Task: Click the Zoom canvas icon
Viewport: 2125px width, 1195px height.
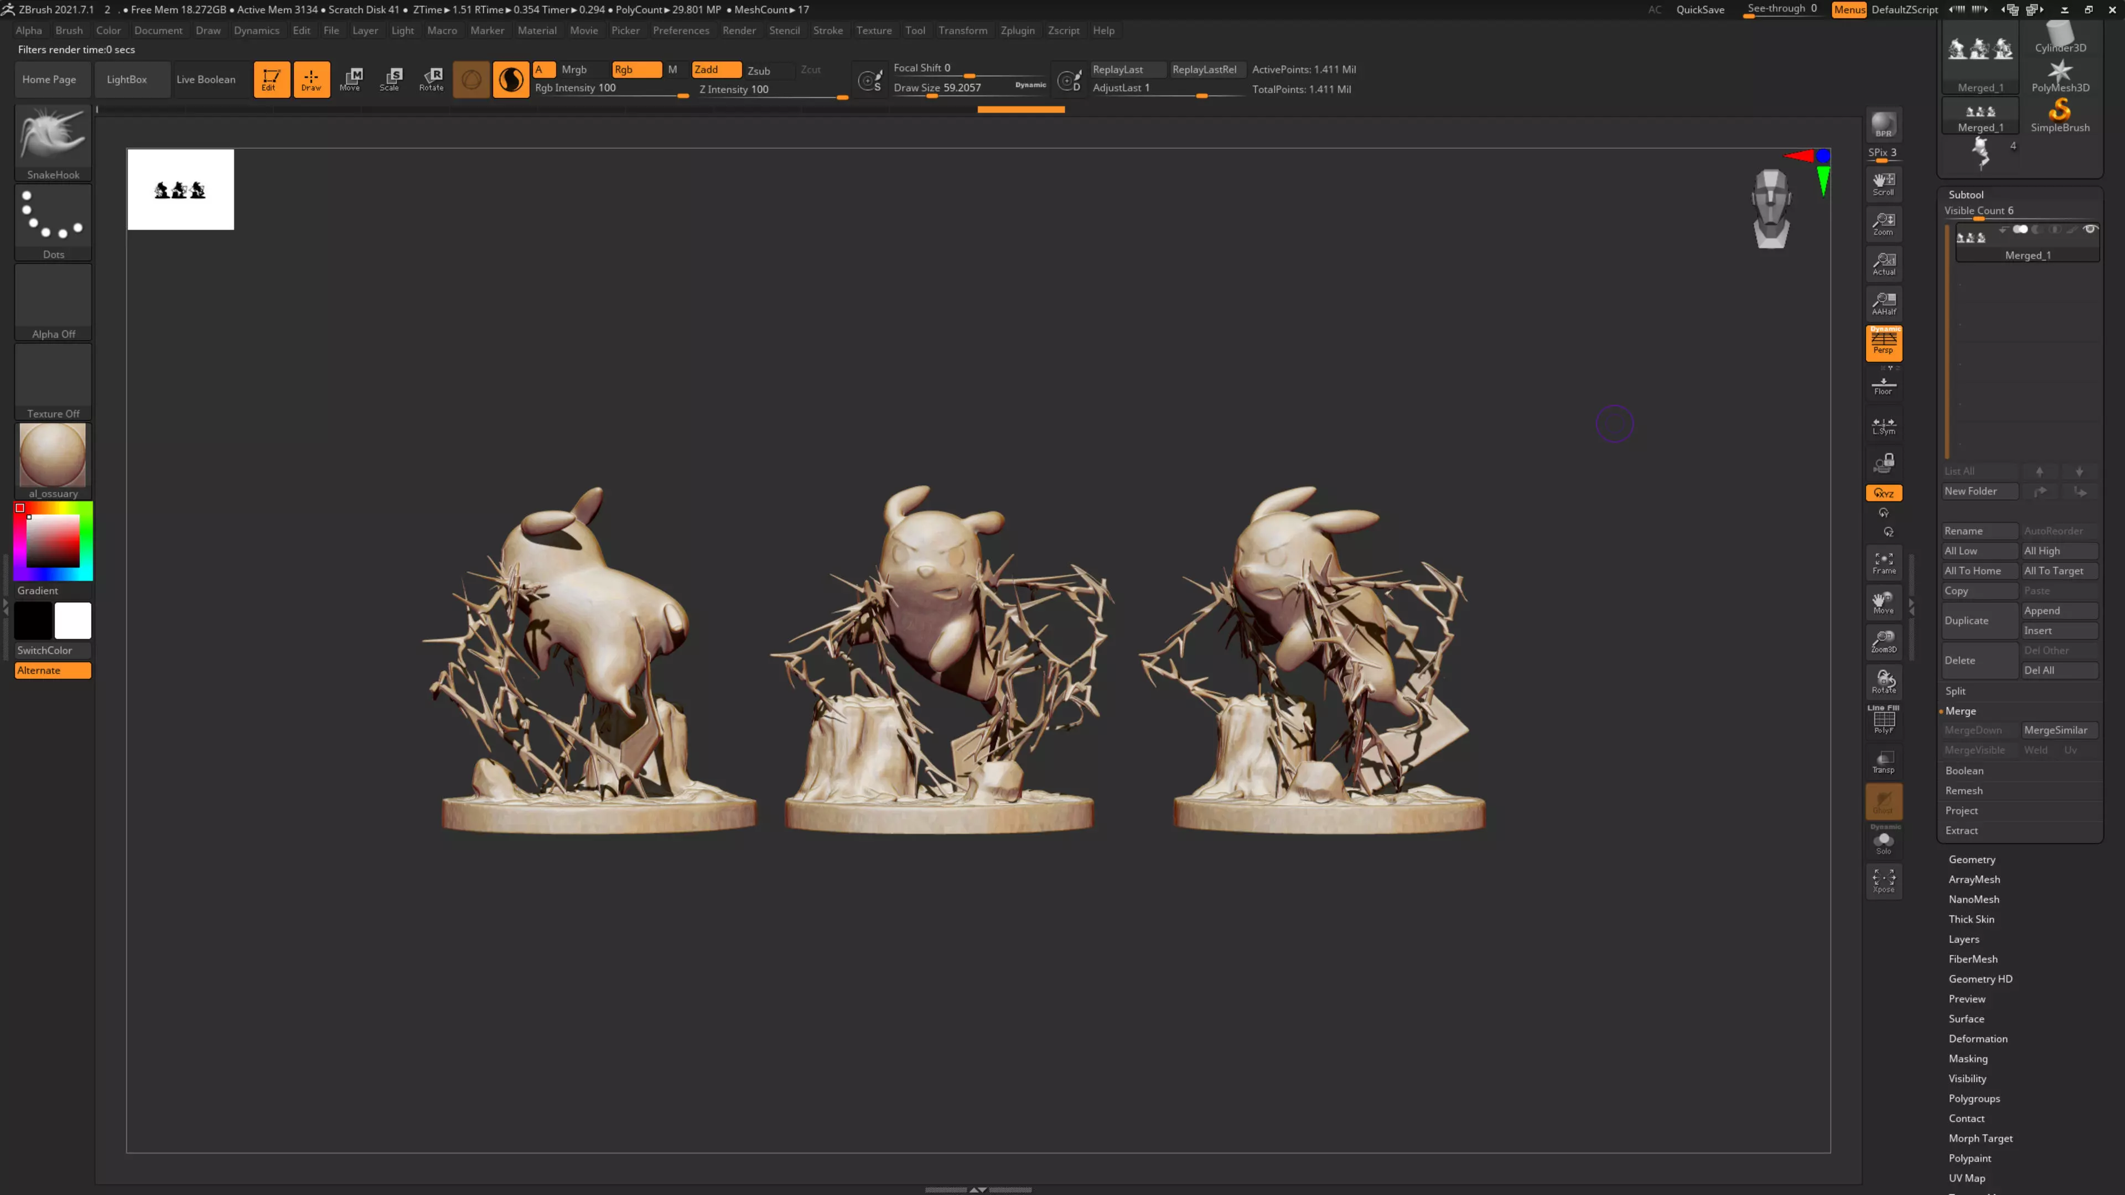Action: pos(1884,224)
